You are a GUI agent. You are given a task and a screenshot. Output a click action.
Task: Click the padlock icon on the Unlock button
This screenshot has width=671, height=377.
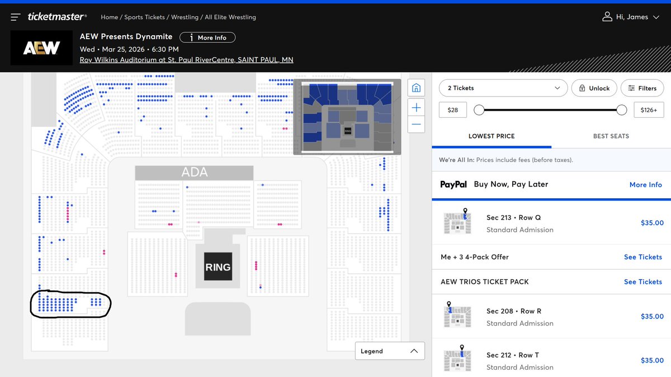pos(584,88)
